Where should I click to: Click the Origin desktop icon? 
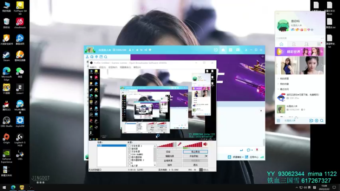coord(6,139)
